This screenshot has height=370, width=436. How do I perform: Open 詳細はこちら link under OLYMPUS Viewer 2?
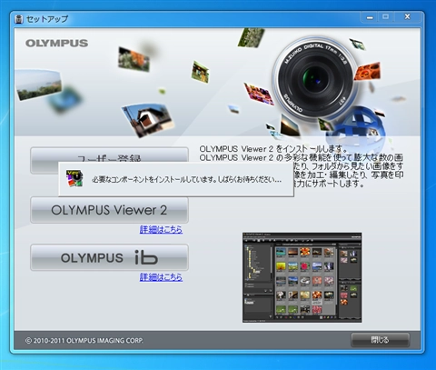[161, 229]
